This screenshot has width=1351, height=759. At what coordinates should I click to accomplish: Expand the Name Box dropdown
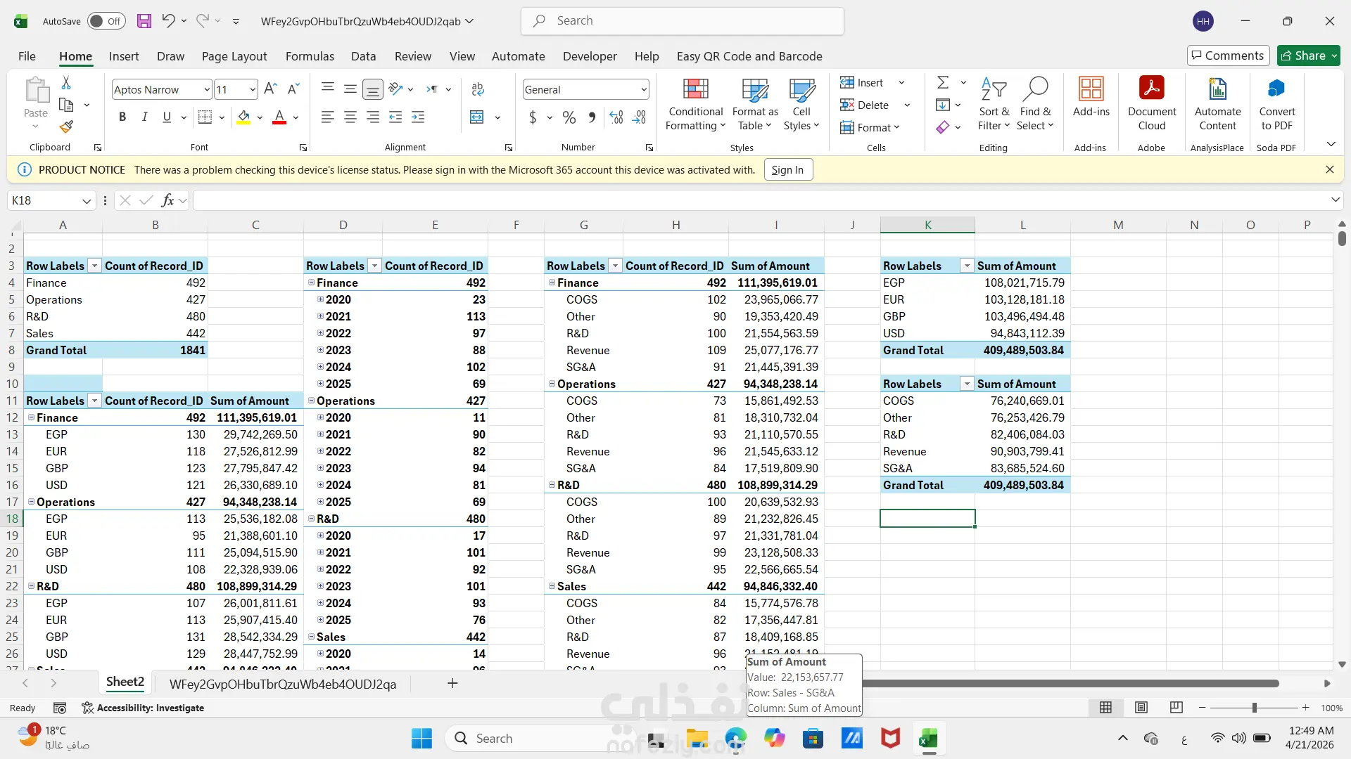click(87, 201)
